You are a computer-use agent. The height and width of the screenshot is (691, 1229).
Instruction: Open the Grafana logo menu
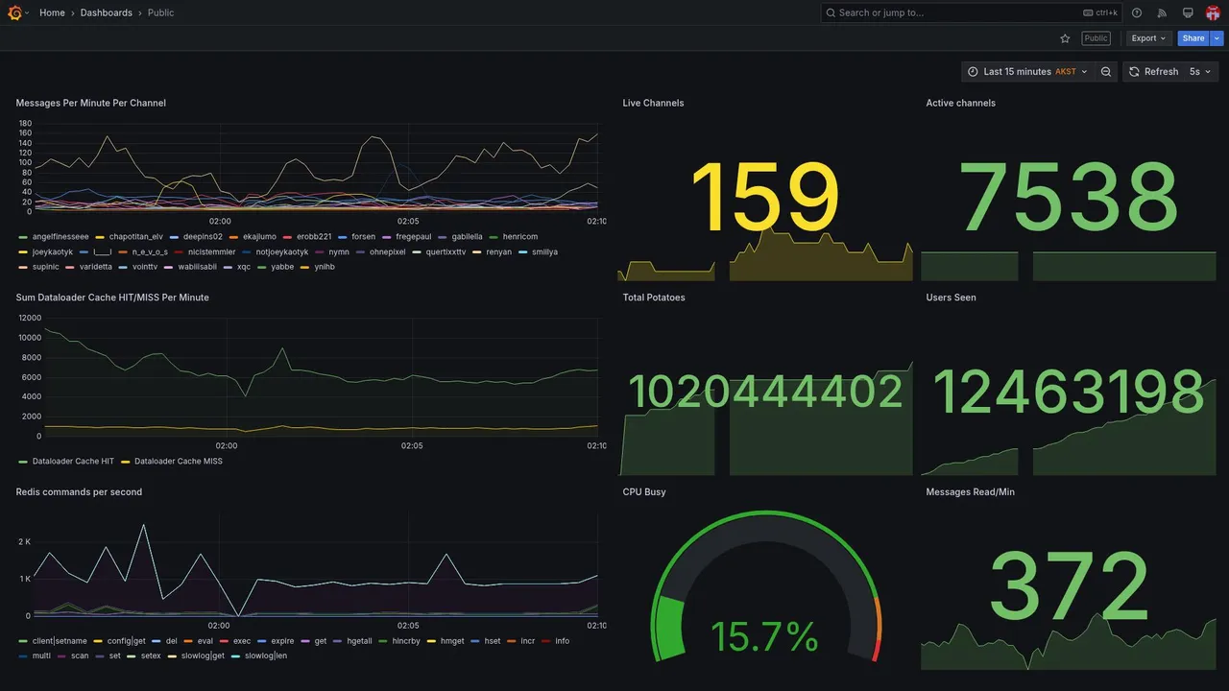point(15,12)
